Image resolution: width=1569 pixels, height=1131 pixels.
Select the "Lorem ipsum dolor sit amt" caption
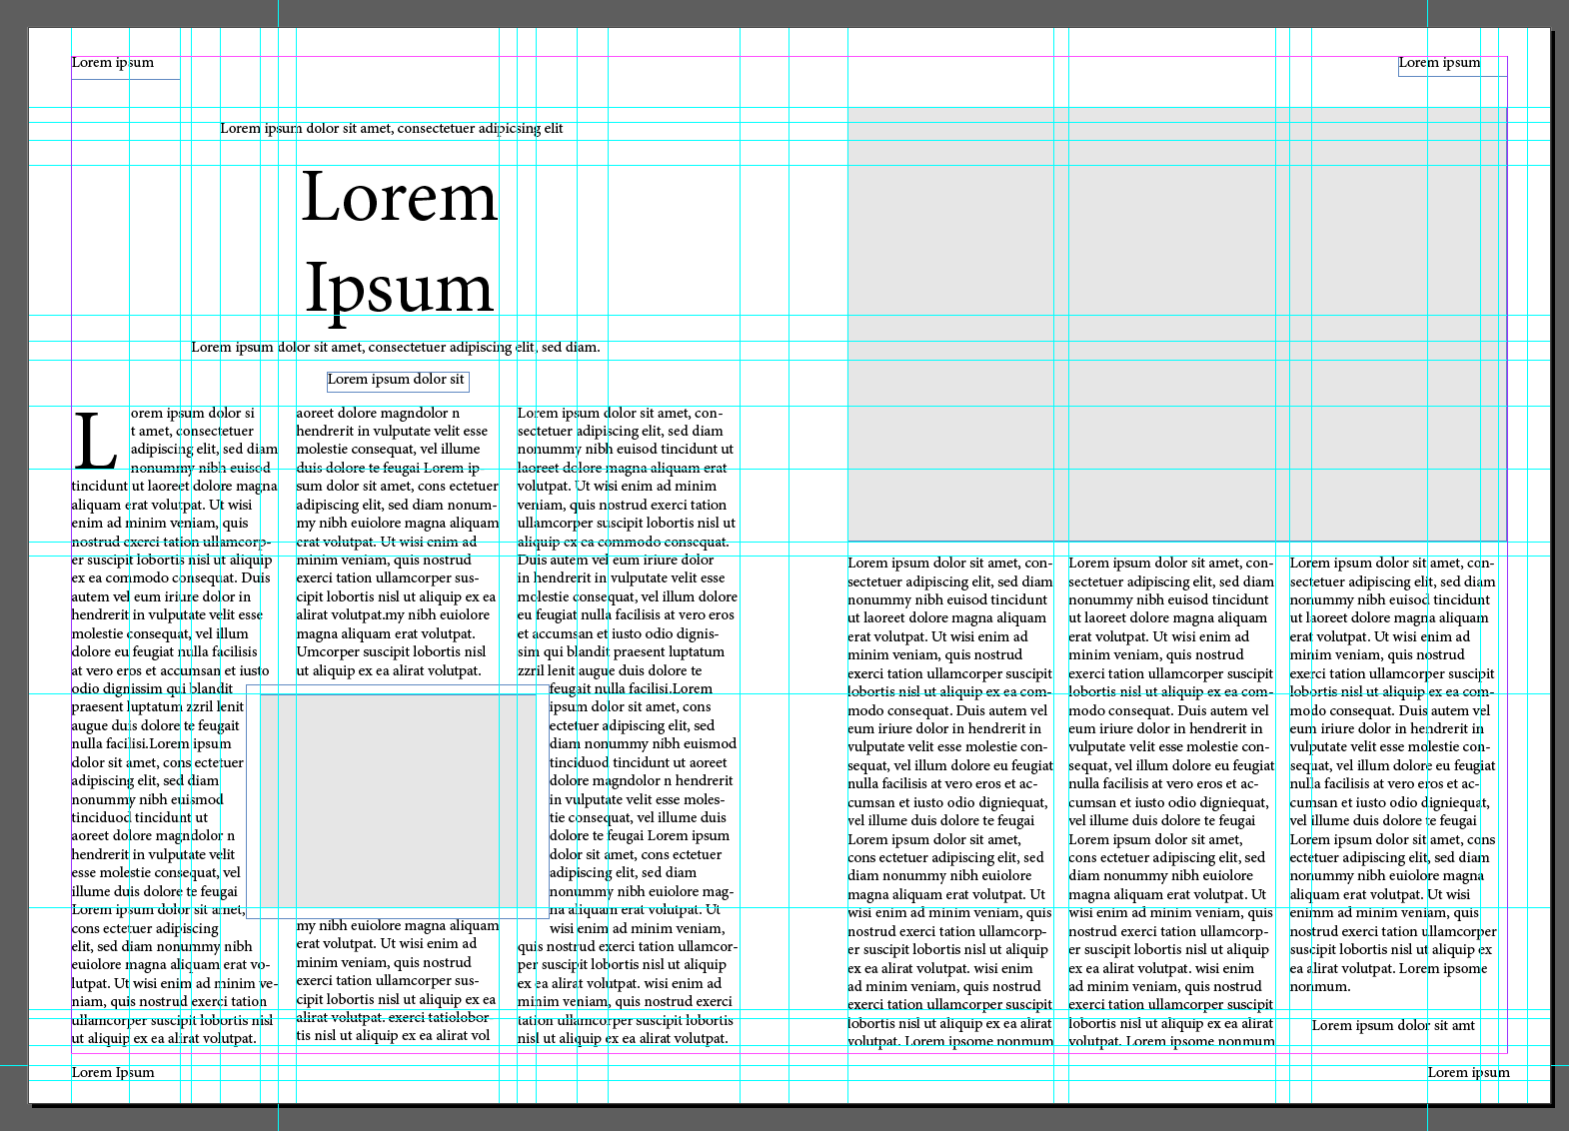1392,1026
